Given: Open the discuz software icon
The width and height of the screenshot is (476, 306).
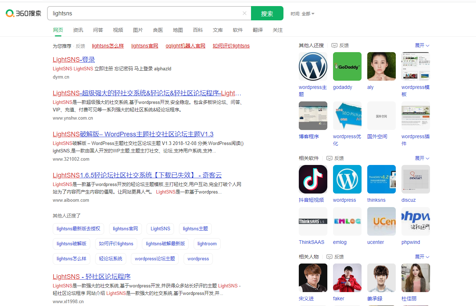Looking at the screenshot, I should coord(416,179).
